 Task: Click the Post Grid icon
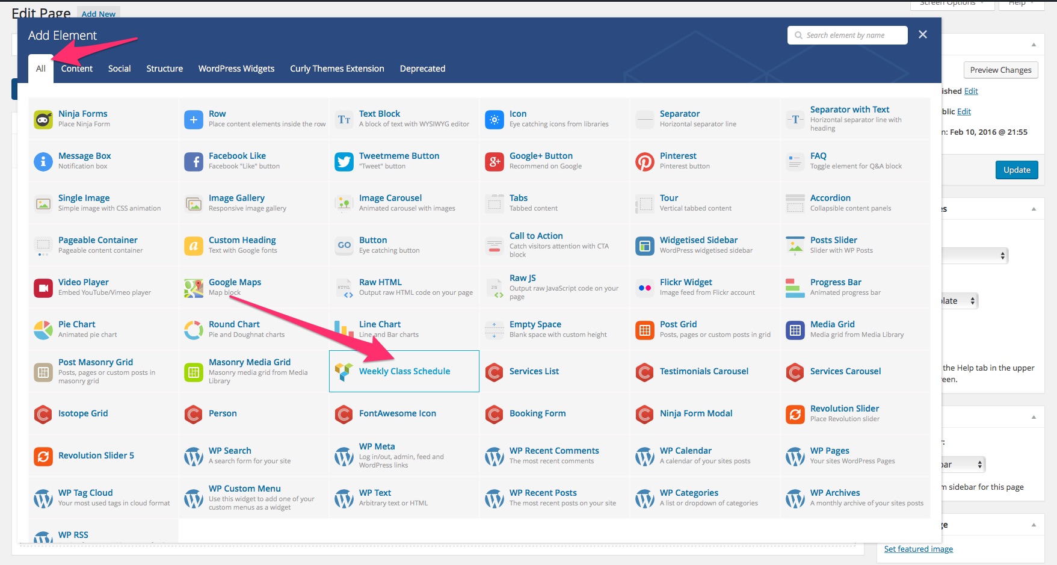[x=645, y=330]
